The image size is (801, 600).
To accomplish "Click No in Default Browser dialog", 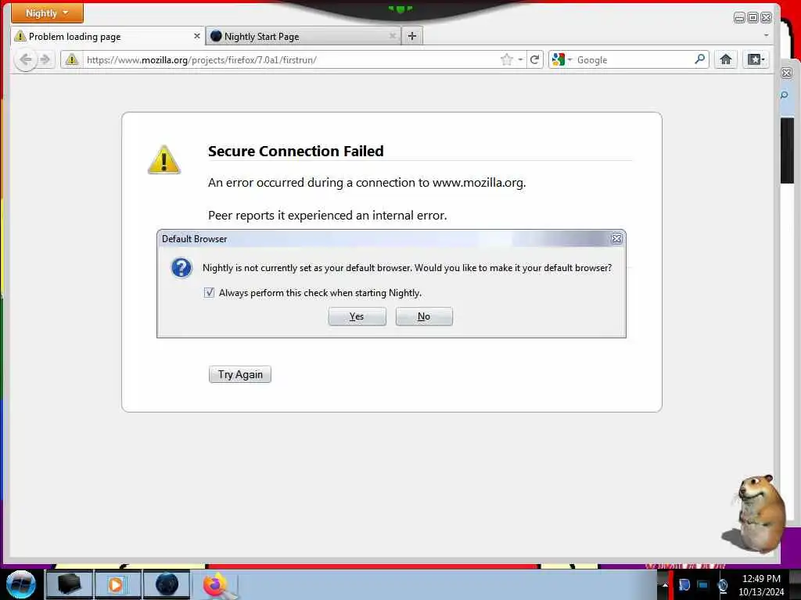I will click(424, 316).
